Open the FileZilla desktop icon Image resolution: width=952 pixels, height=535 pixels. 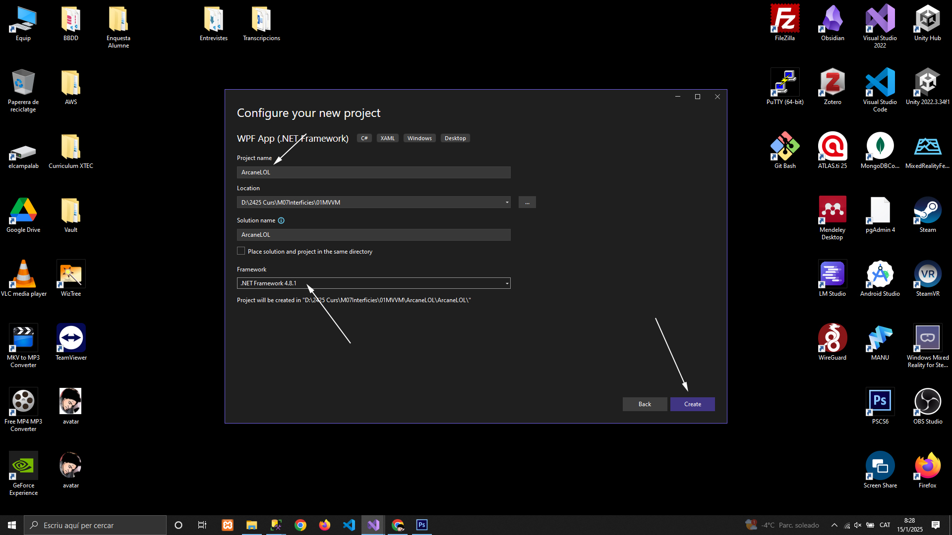pos(784,23)
